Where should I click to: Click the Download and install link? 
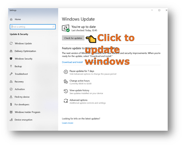pyautogui.click(x=72, y=62)
